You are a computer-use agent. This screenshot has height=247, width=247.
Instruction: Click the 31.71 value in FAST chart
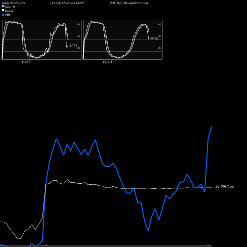(73, 45)
